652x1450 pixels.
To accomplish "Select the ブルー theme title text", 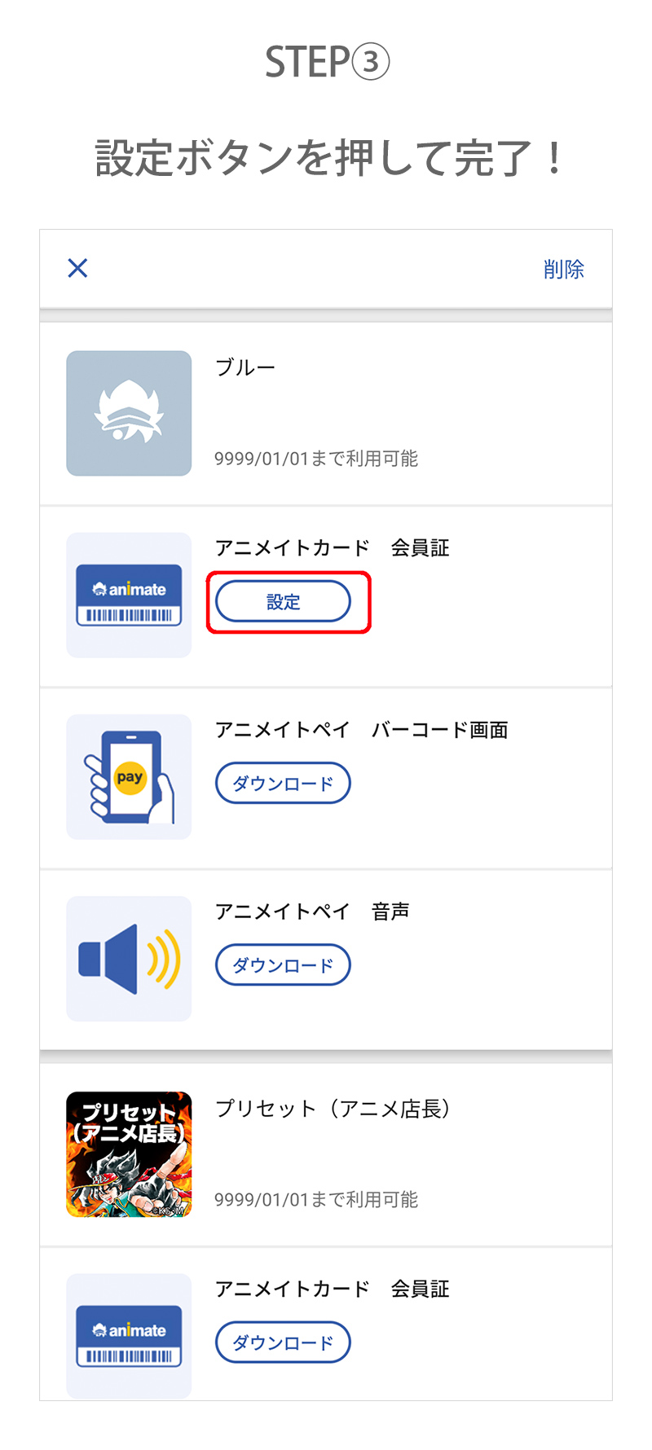I will pos(245,368).
